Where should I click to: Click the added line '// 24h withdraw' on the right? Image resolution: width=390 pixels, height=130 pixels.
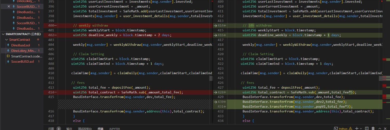tap(257, 25)
